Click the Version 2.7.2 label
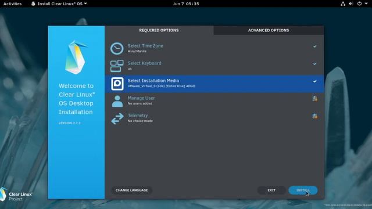The image size is (372, 209). pyautogui.click(x=70, y=123)
